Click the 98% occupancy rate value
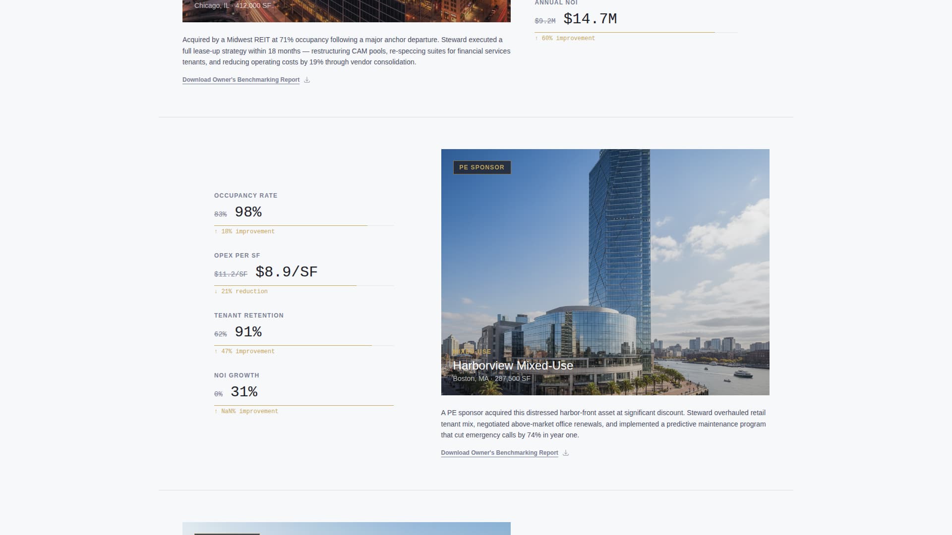952x535 pixels. (247, 212)
